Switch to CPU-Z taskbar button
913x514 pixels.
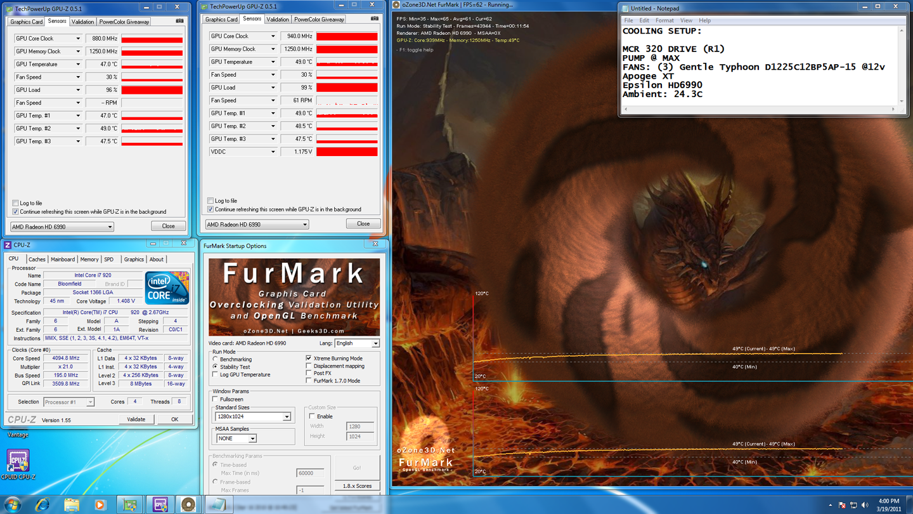[160, 504]
